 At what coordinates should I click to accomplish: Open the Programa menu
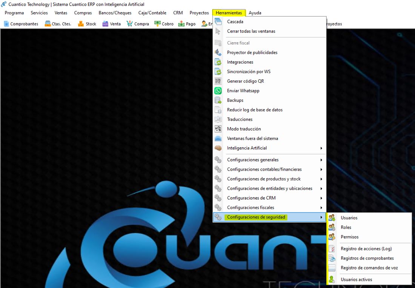[x=14, y=13]
